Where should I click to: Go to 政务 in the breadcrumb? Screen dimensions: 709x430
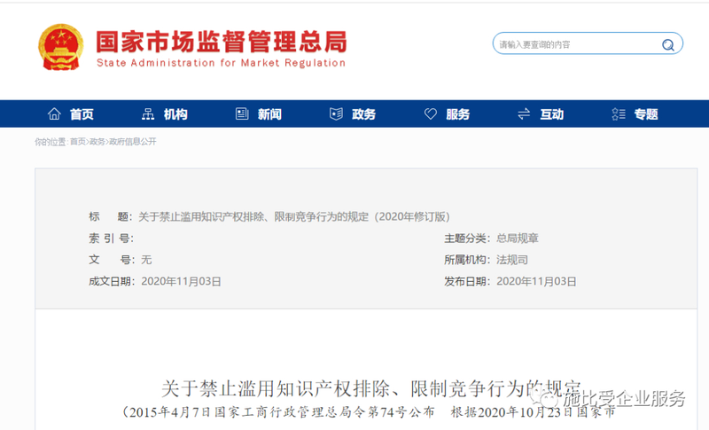coord(97,142)
